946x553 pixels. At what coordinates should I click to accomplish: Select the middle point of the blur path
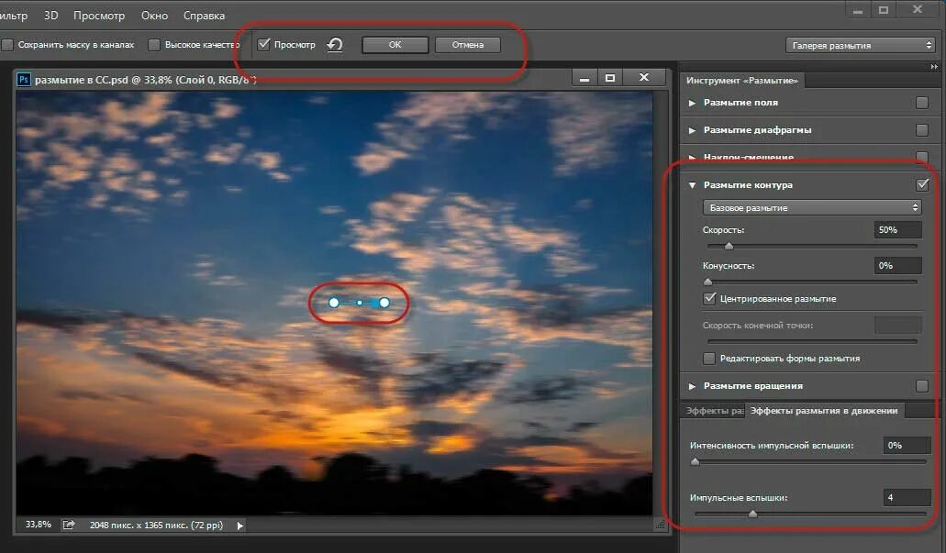360,303
